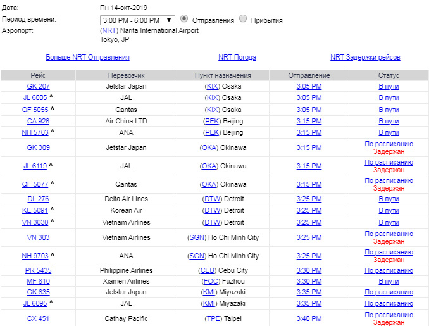The height and width of the screenshot is (326, 429).
Task: Click the Пункт назначения column header
Action: click(x=223, y=75)
